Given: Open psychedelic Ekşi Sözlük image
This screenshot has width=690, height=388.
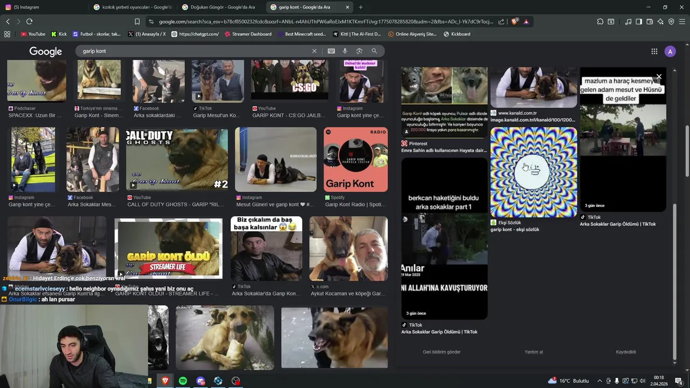Looking at the screenshot, I should (x=534, y=172).
